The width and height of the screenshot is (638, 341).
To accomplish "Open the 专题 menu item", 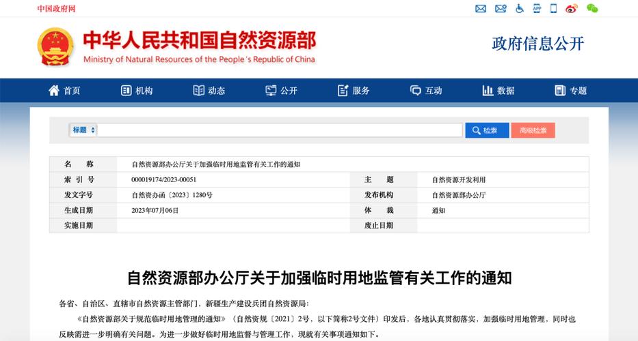I will [x=579, y=91].
